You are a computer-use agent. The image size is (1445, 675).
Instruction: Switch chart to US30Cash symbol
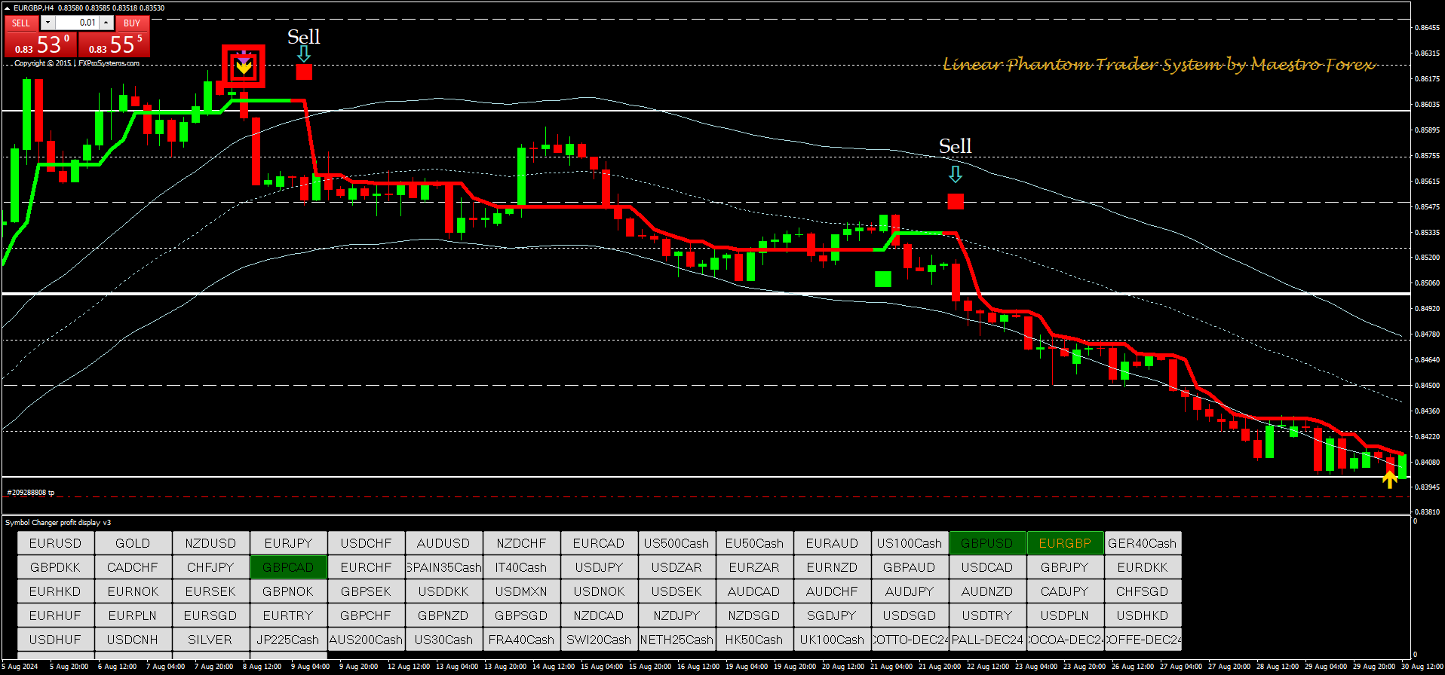[x=443, y=640]
